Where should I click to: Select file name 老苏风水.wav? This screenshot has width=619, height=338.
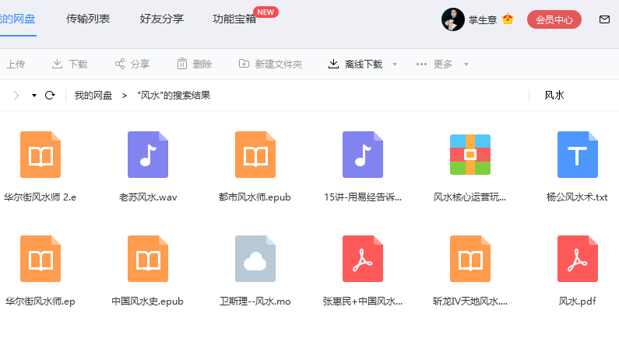pyautogui.click(x=148, y=197)
